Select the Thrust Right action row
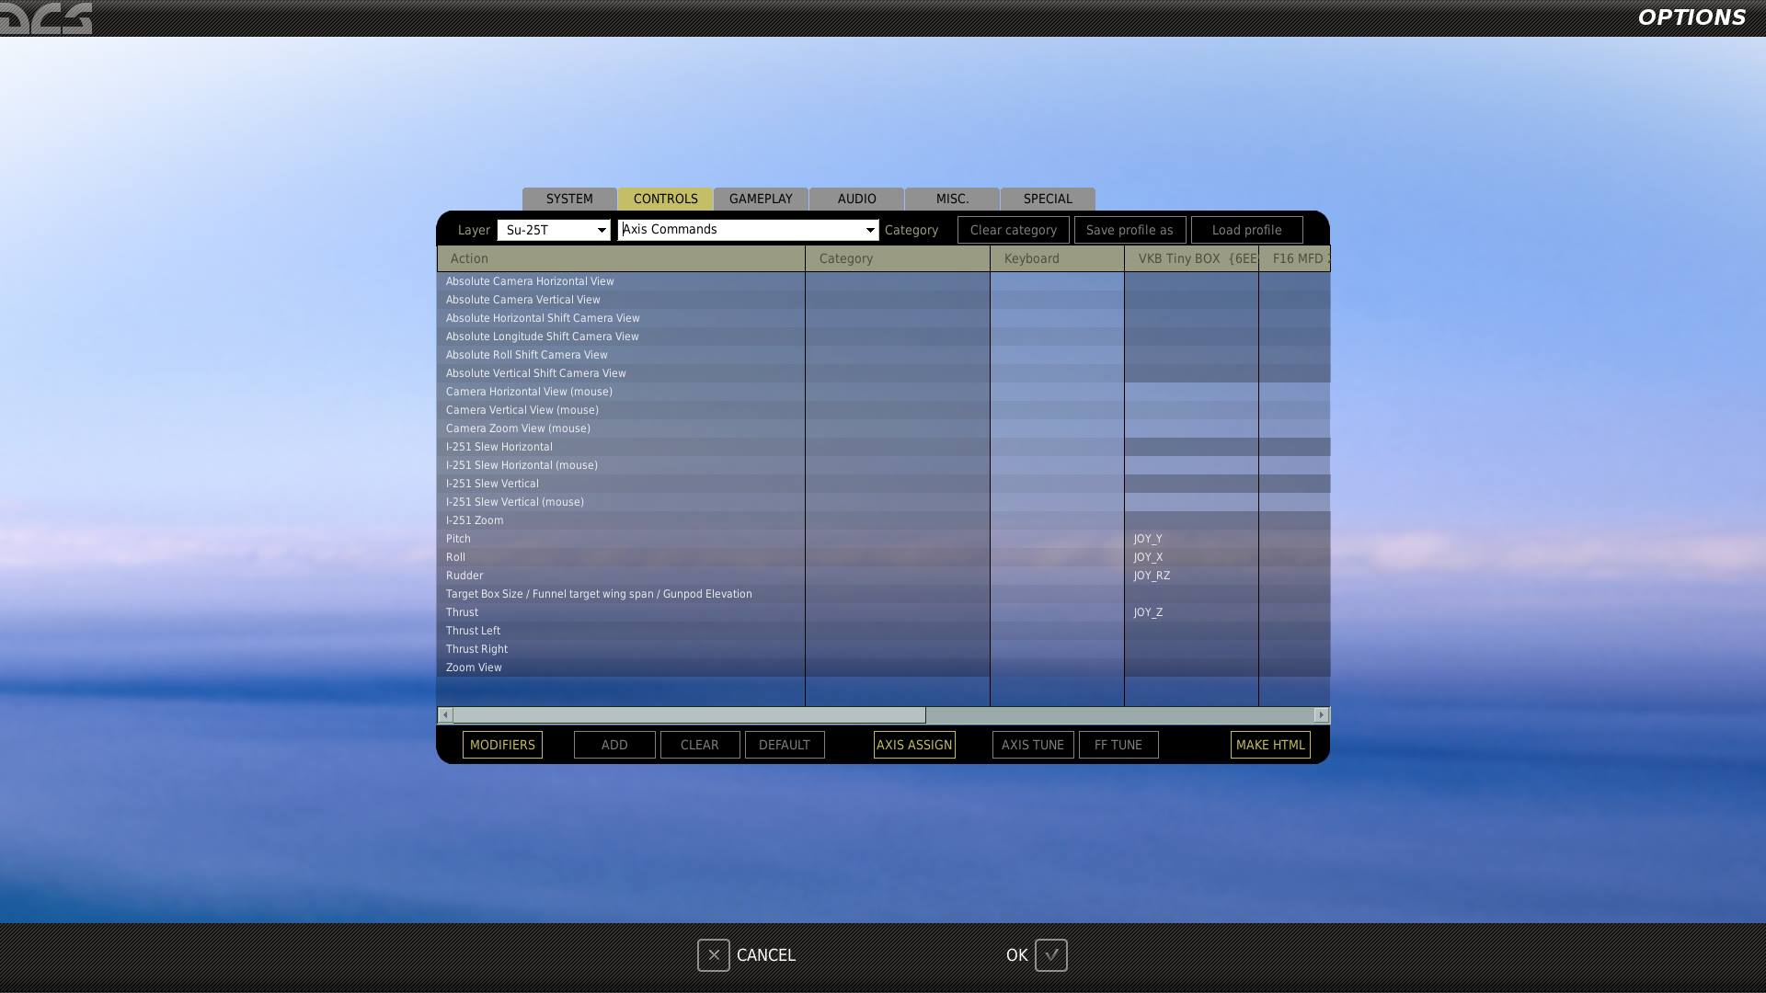Viewport: 1766px width, 993px height. click(883, 649)
